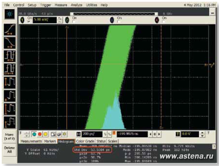Screen dimensions: 219x166
Task: Switch to the Color Grade tab
Action: click(x=85, y=141)
